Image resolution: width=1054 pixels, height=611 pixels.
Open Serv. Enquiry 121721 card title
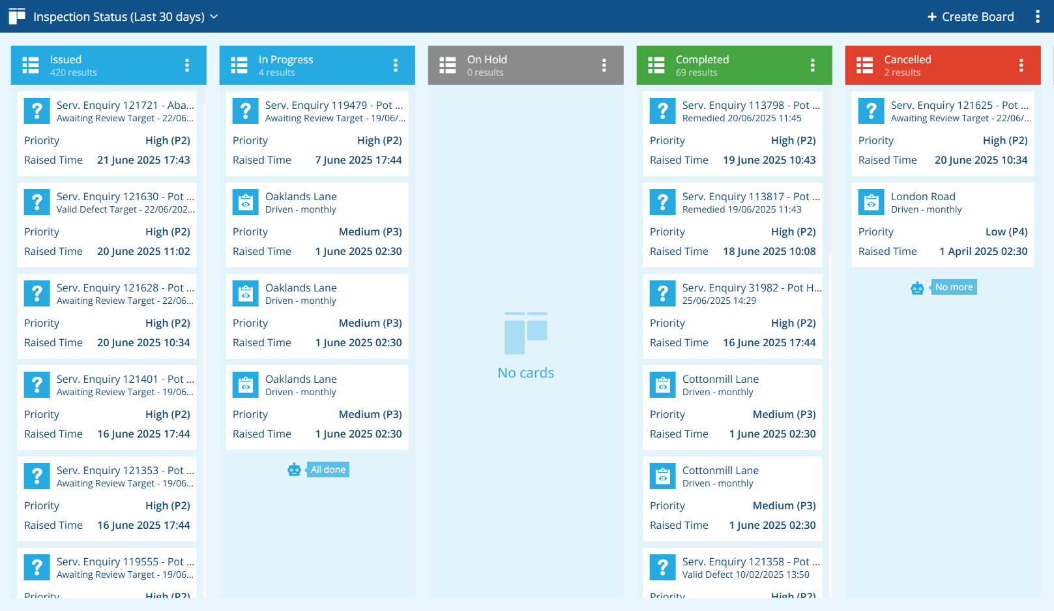click(x=125, y=105)
